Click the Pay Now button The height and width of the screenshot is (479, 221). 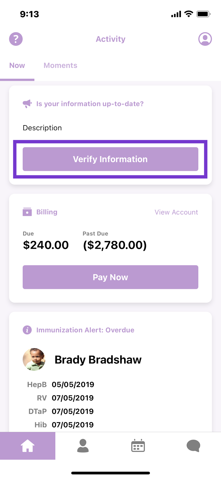(x=110, y=277)
